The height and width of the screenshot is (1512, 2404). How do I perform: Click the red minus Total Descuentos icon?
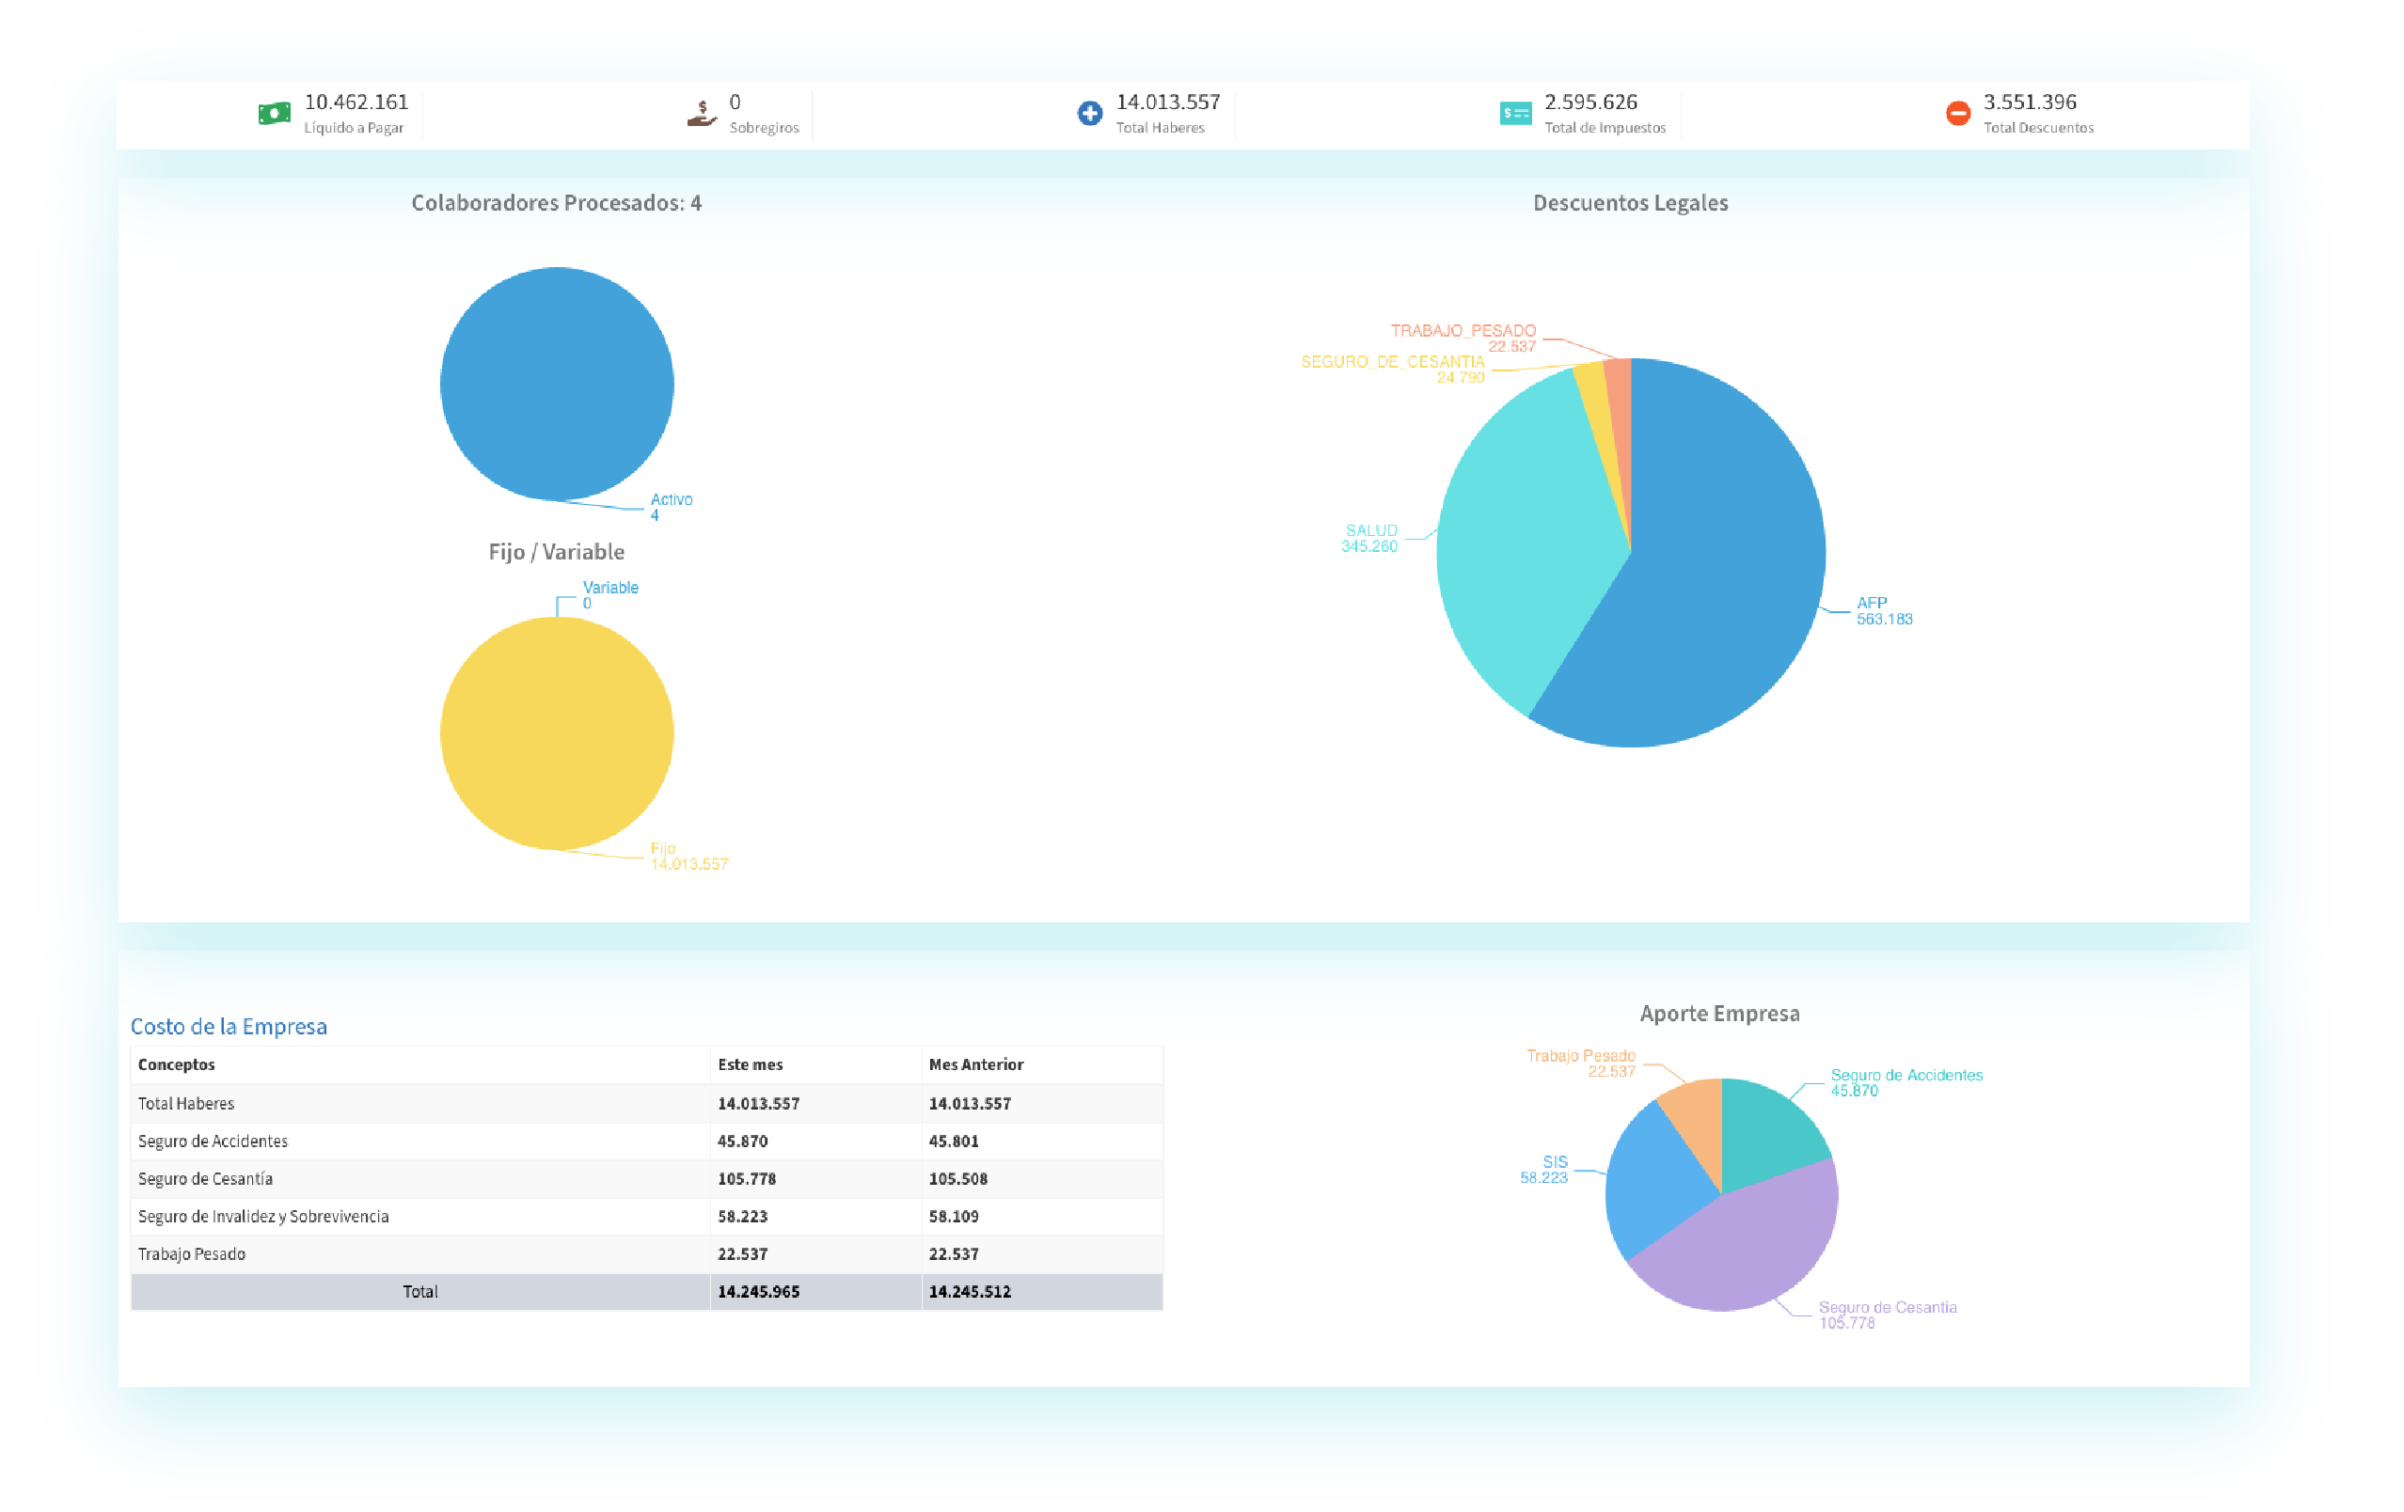coord(1958,113)
